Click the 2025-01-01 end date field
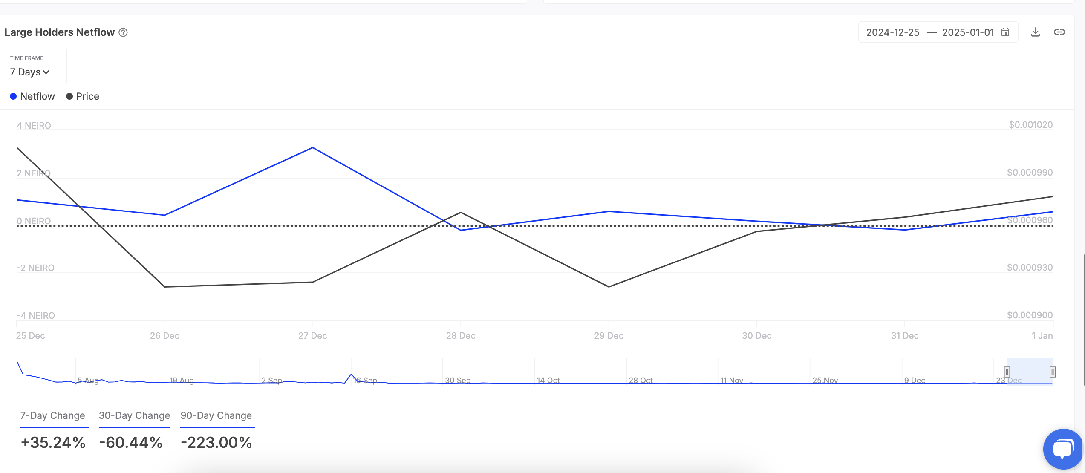This screenshot has width=1085, height=473. tap(968, 32)
